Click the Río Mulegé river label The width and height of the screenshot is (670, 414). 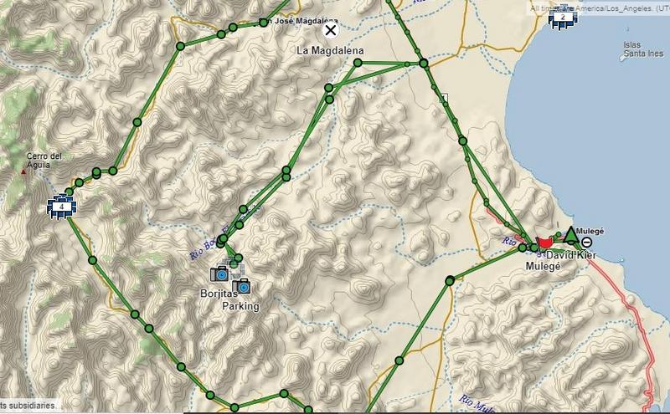point(477,404)
